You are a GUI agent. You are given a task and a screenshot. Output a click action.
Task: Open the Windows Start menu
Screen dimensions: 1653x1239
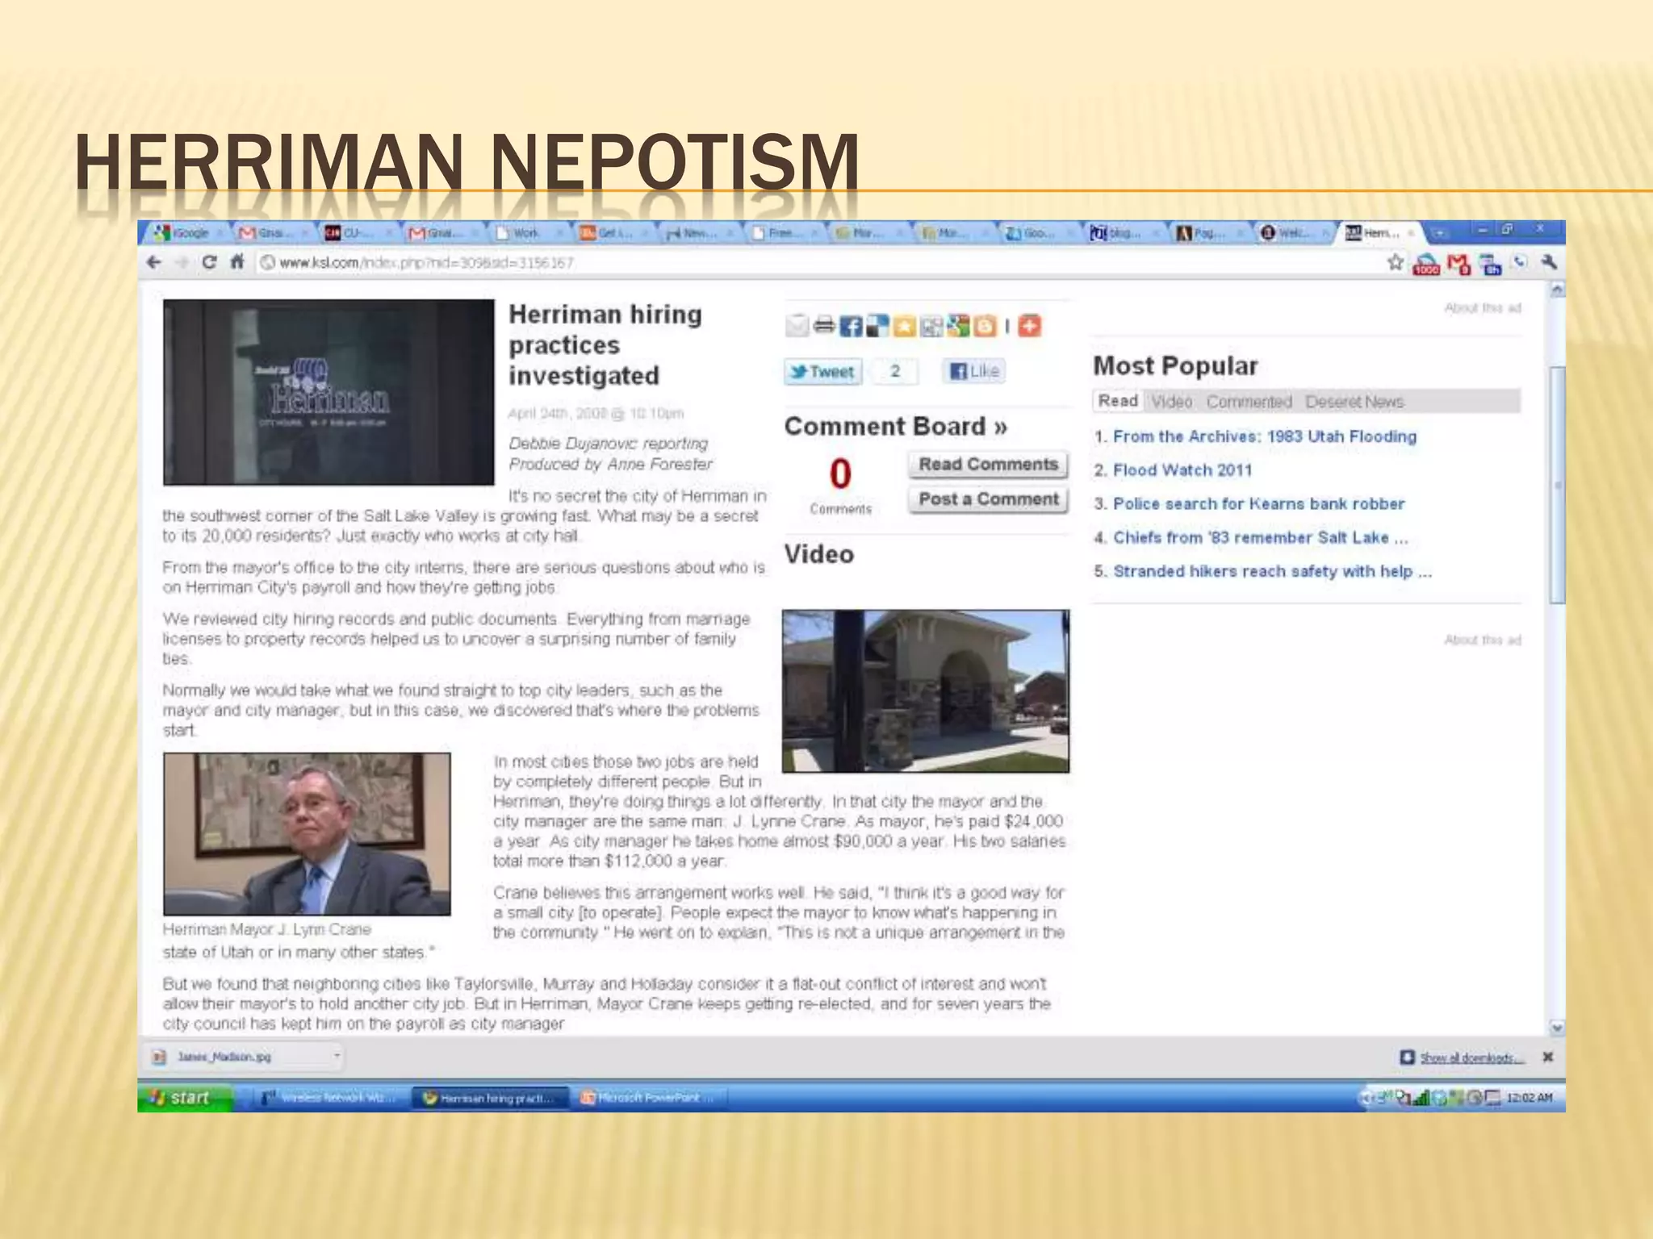184,1098
